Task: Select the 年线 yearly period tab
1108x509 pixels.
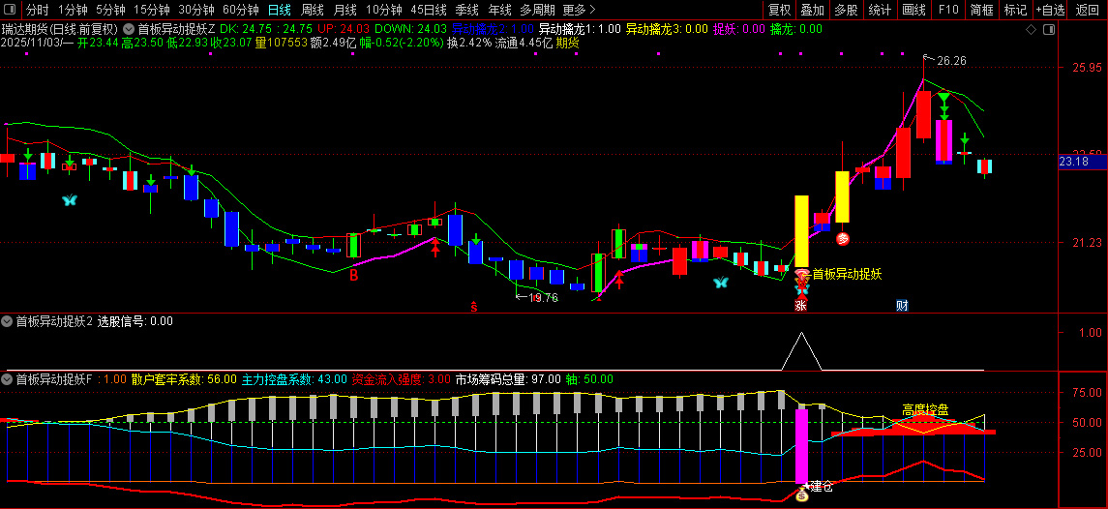Action: (499, 10)
